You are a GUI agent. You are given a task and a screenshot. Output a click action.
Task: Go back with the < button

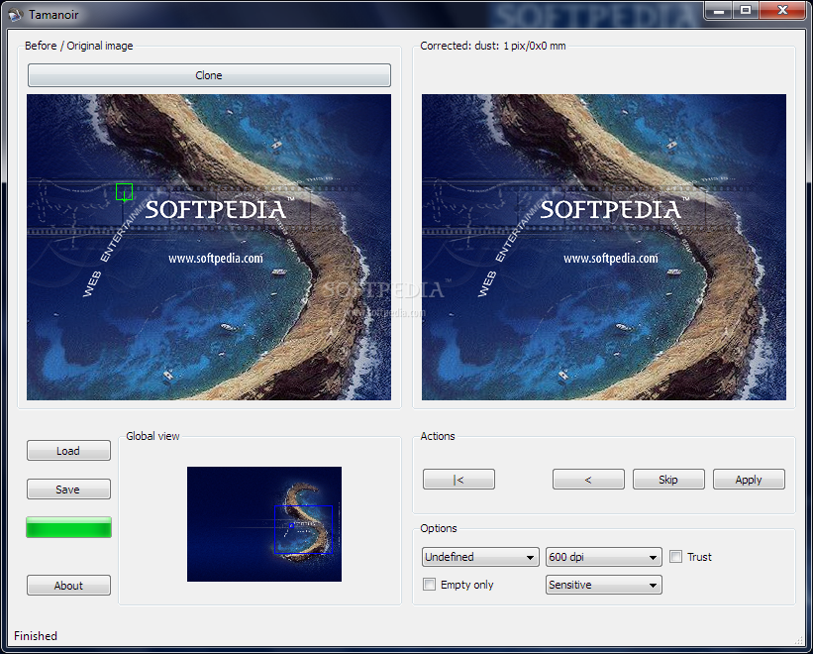(x=588, y=480)
